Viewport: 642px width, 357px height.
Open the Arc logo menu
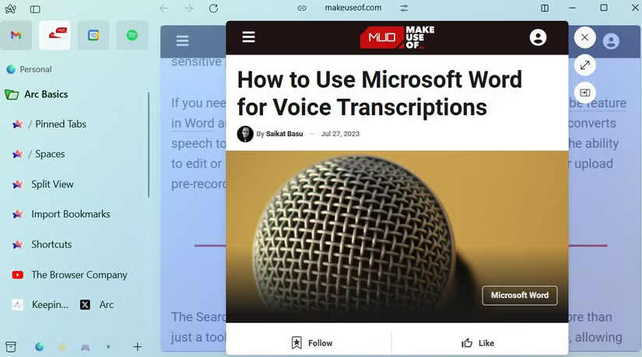click(x=10, y=9)
